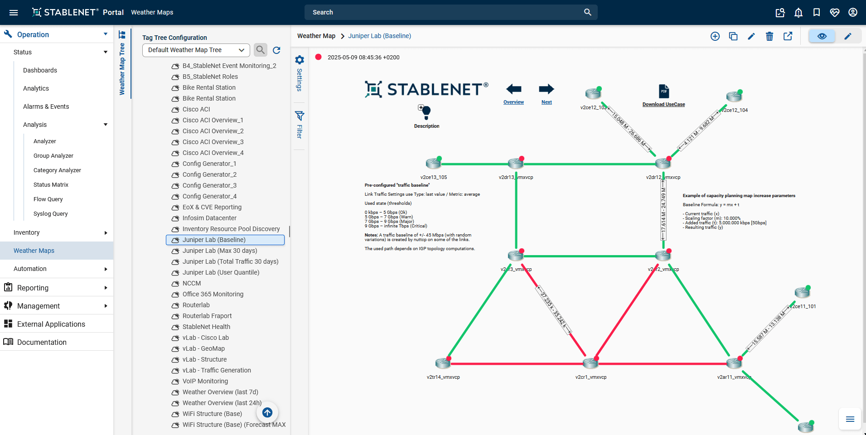Click the forward arrow Next icon
This screenshot has height=435, width=866.
pos(547,89)
